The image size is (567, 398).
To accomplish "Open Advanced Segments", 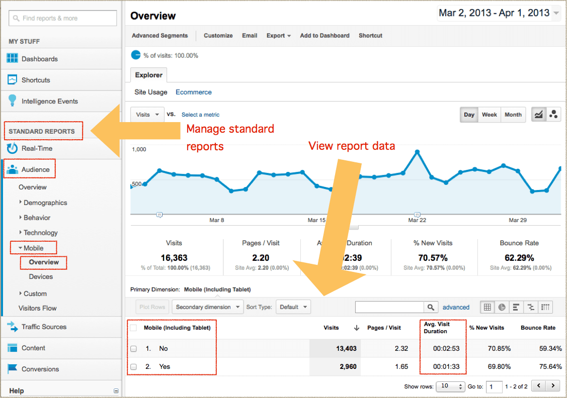I will tap(160, 35).
